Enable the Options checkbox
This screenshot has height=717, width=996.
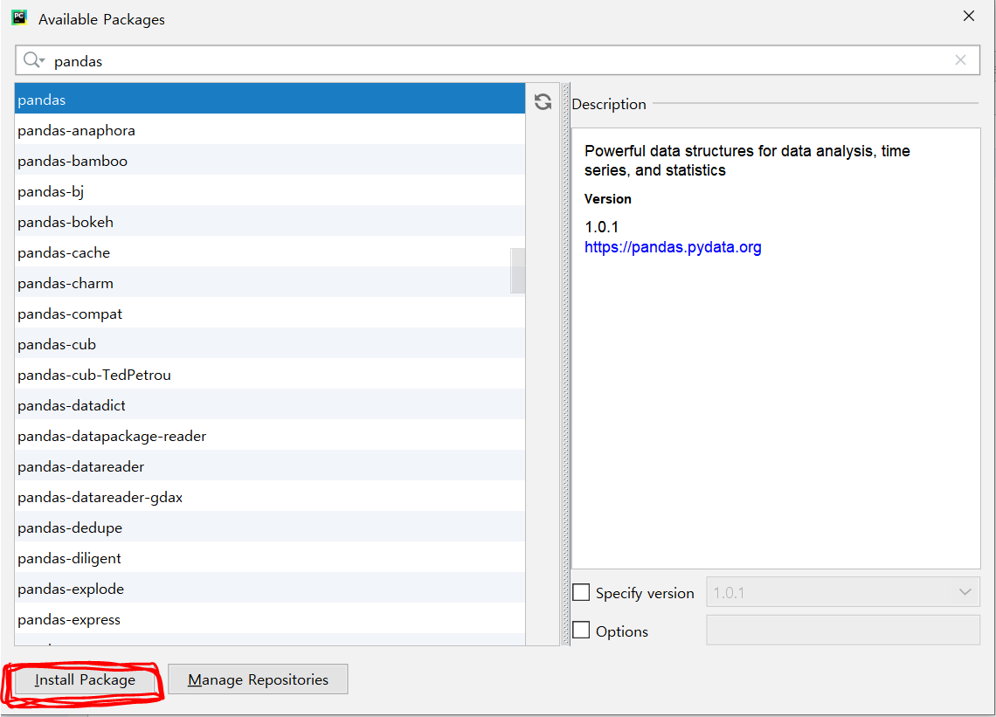[581, 631]
